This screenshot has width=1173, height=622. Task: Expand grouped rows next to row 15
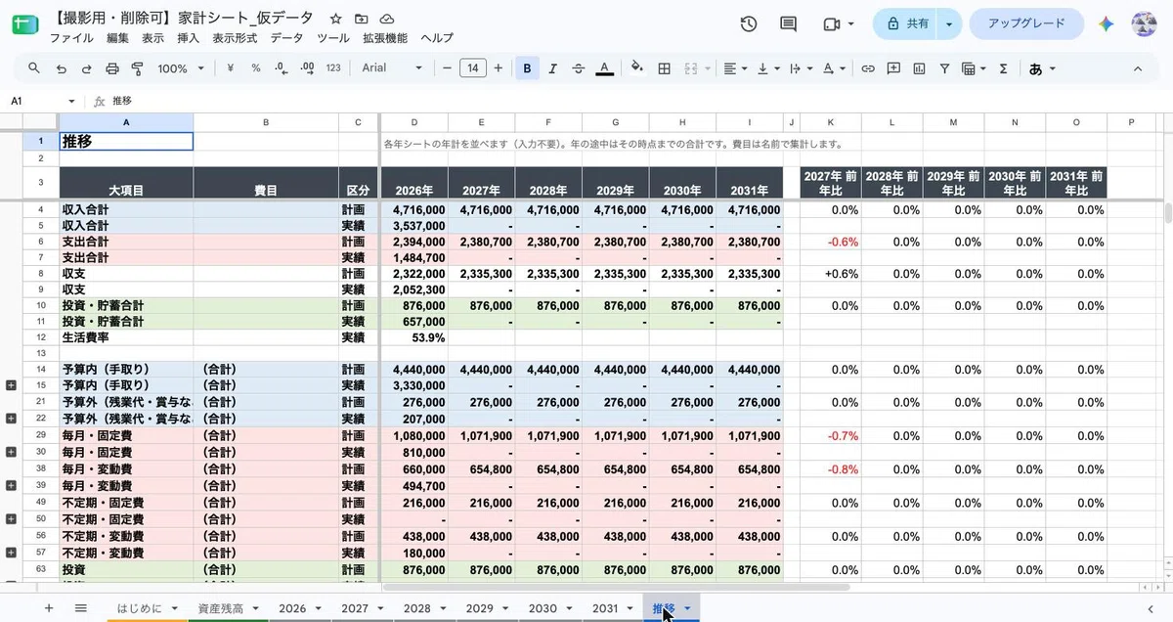tap(11, 385)
